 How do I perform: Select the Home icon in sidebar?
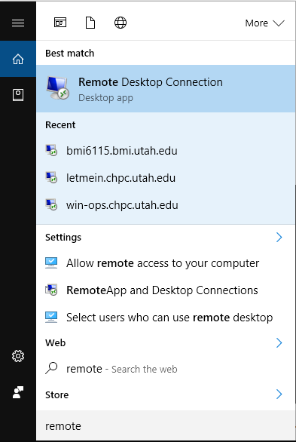click(18, 59)
